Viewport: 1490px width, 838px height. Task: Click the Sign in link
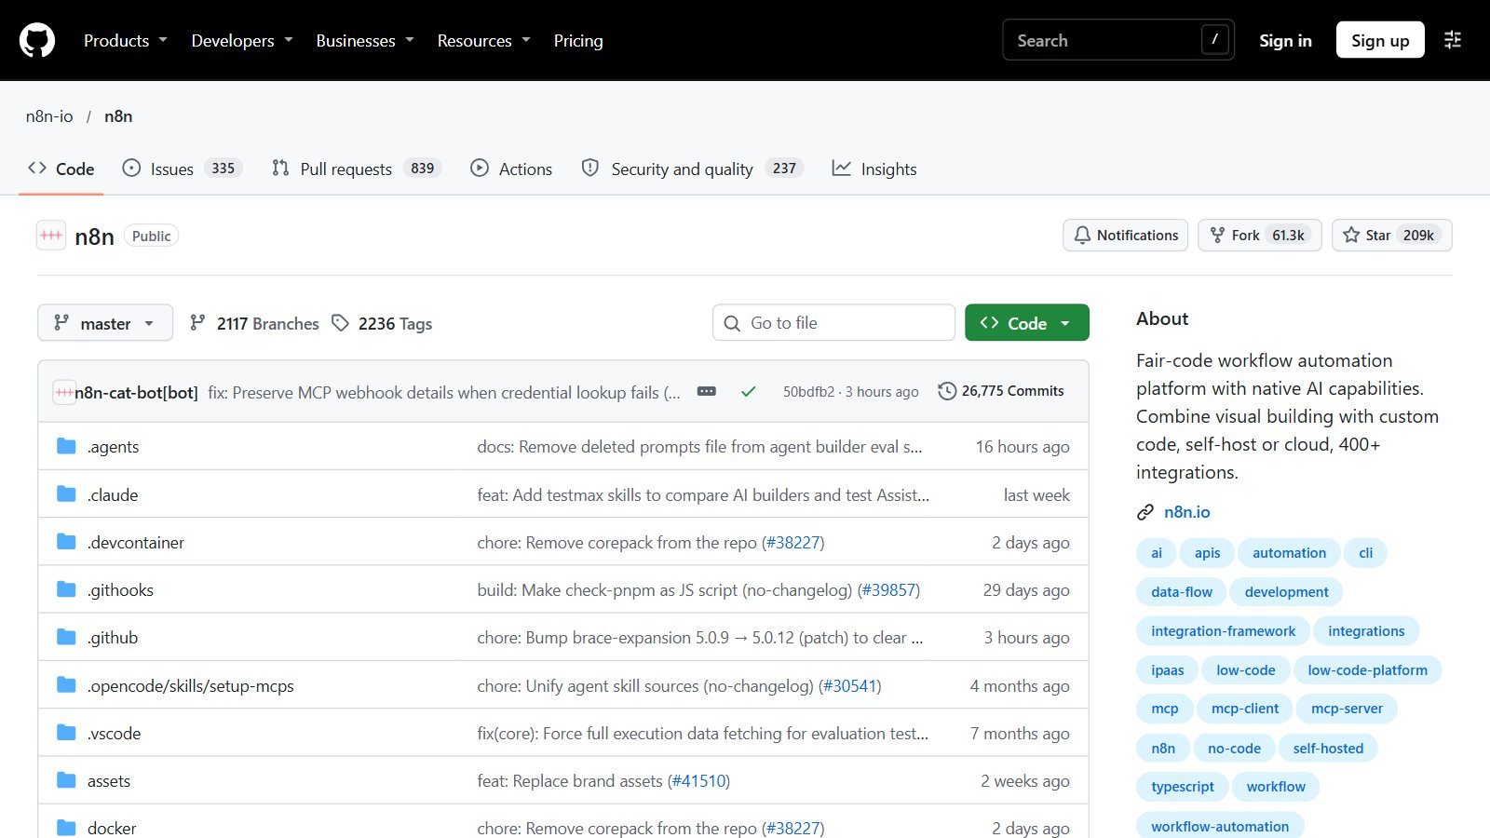pos(1285,40)
